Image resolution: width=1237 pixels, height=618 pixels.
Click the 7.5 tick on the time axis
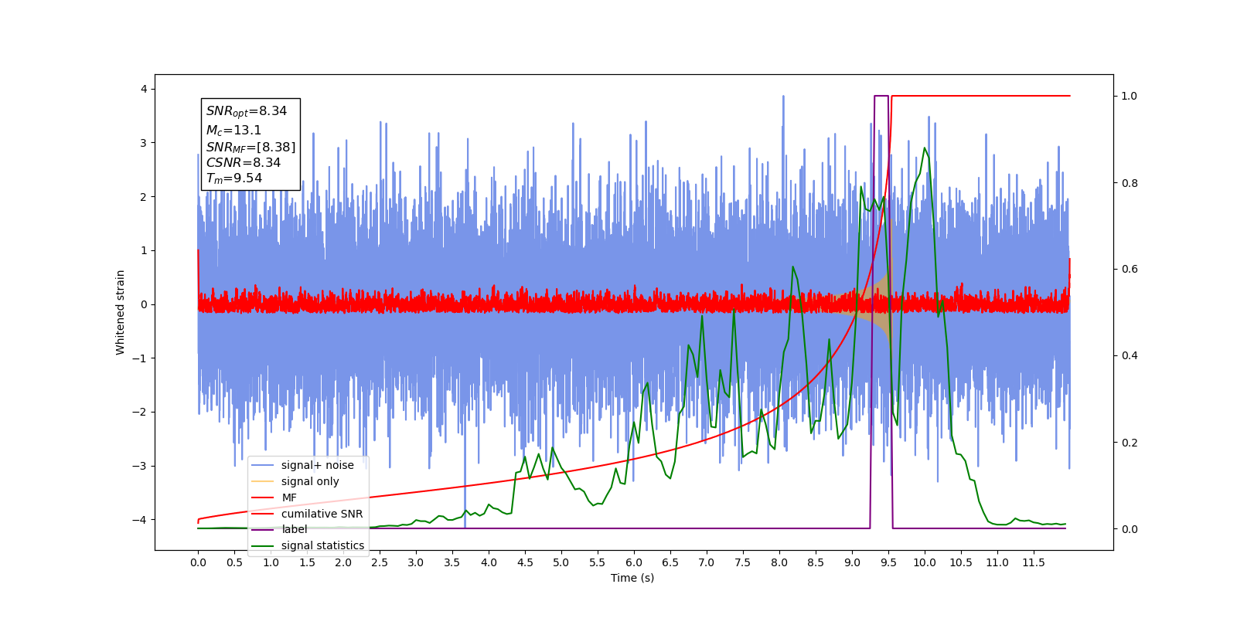(743, 562)
